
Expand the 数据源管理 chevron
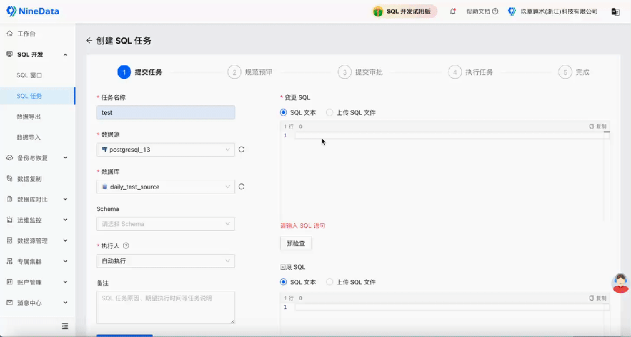point(65,241)
